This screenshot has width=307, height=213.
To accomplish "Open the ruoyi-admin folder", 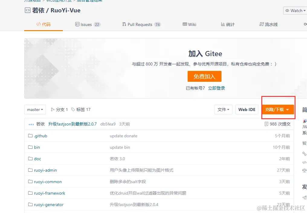I will (x=45, y=170).
